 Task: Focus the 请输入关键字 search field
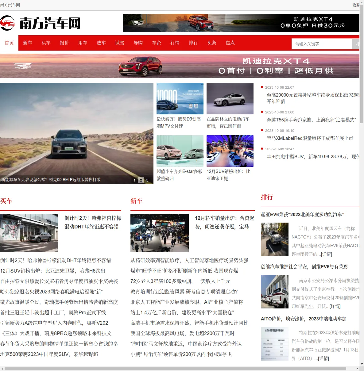click(x=322, y=44)
